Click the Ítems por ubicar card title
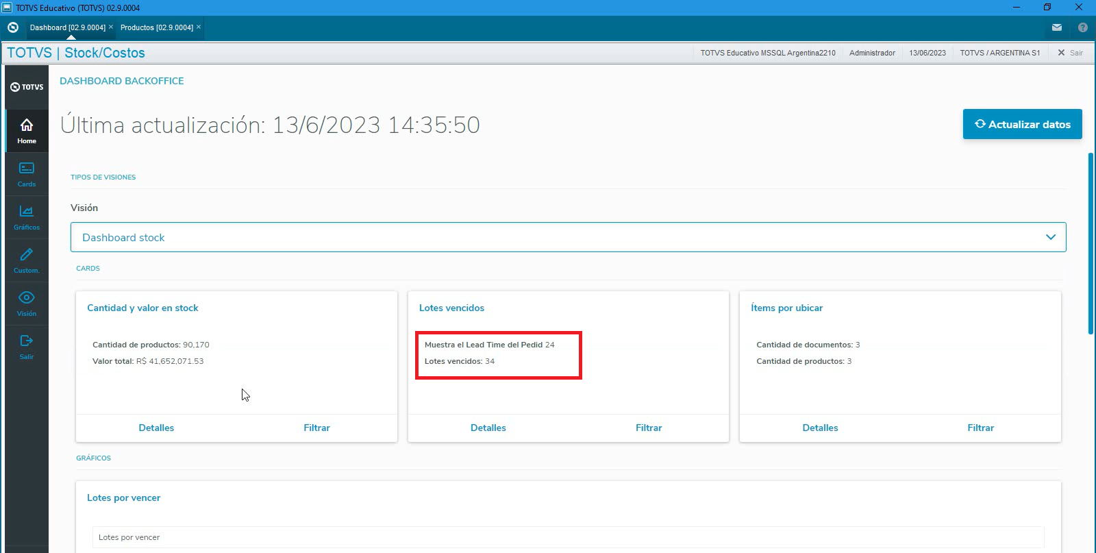Viewport: 1096px width, 553px height. (786, 308)
